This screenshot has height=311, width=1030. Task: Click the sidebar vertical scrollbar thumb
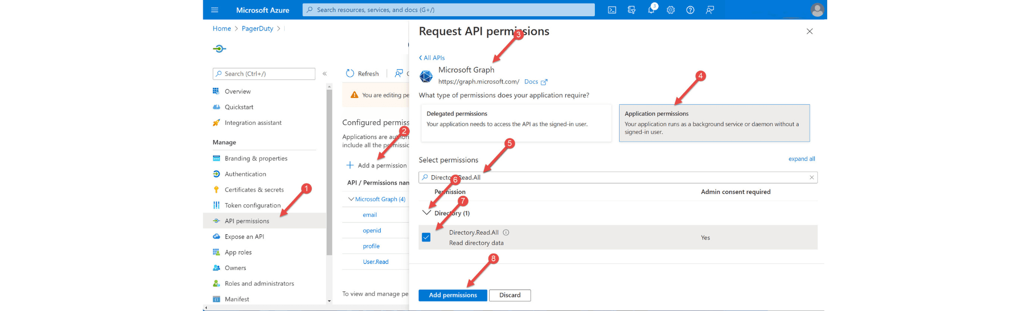329,172
